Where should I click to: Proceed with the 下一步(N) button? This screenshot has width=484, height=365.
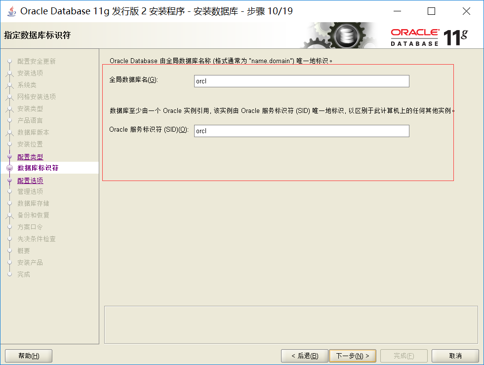(x=353, y=356)
